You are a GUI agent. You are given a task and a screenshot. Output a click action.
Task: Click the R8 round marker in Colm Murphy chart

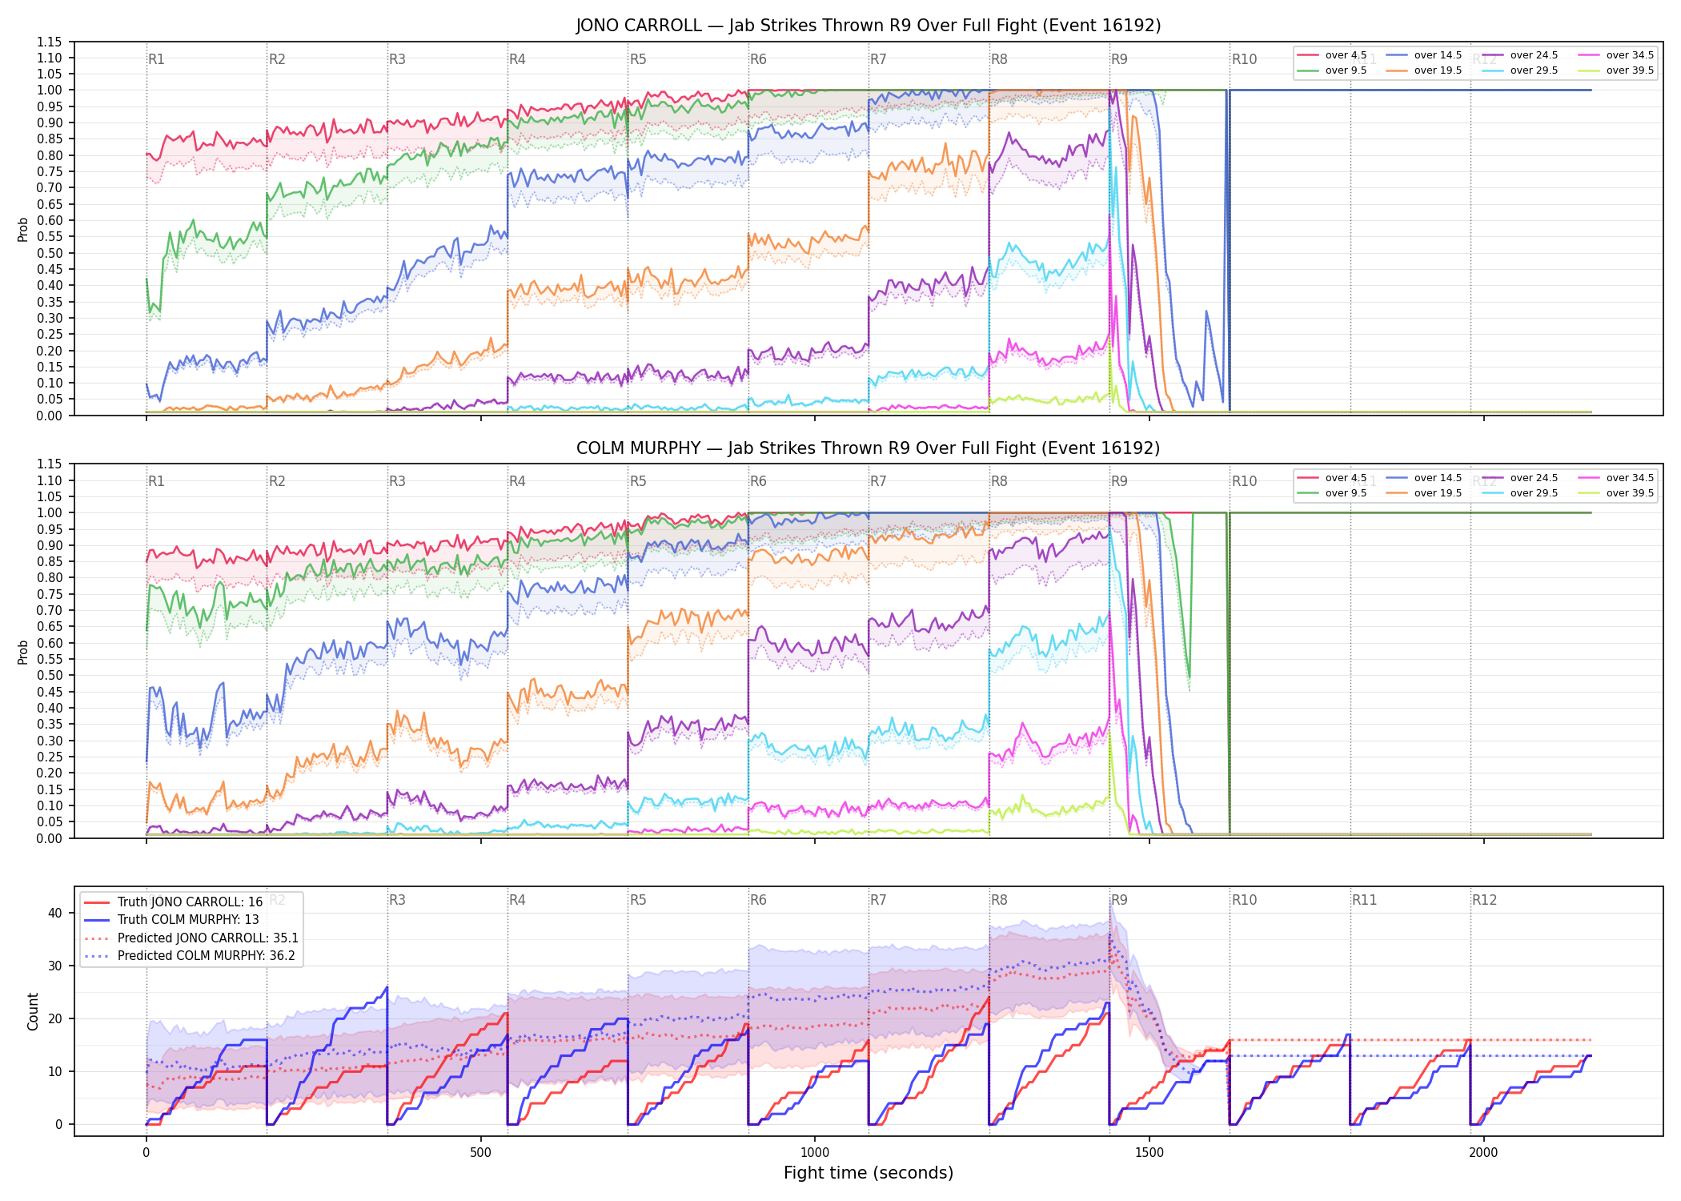(999, 481)
